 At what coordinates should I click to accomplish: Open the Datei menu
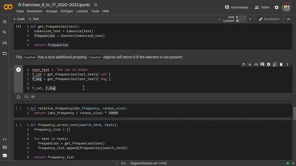click(20, 11)
